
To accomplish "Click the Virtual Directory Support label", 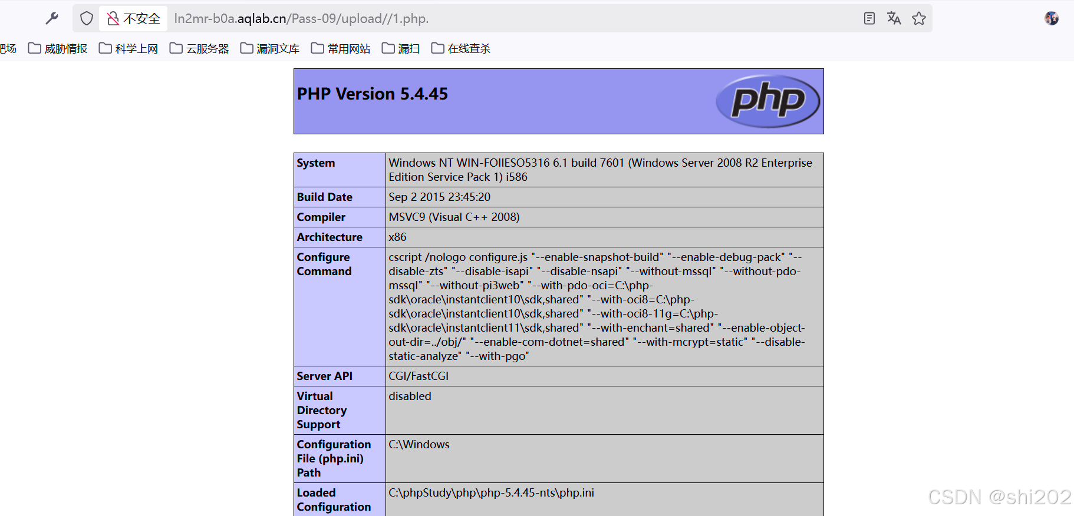I will click(x=322, y=411).
